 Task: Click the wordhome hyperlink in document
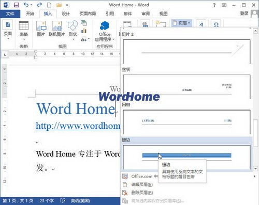(78, 126)
